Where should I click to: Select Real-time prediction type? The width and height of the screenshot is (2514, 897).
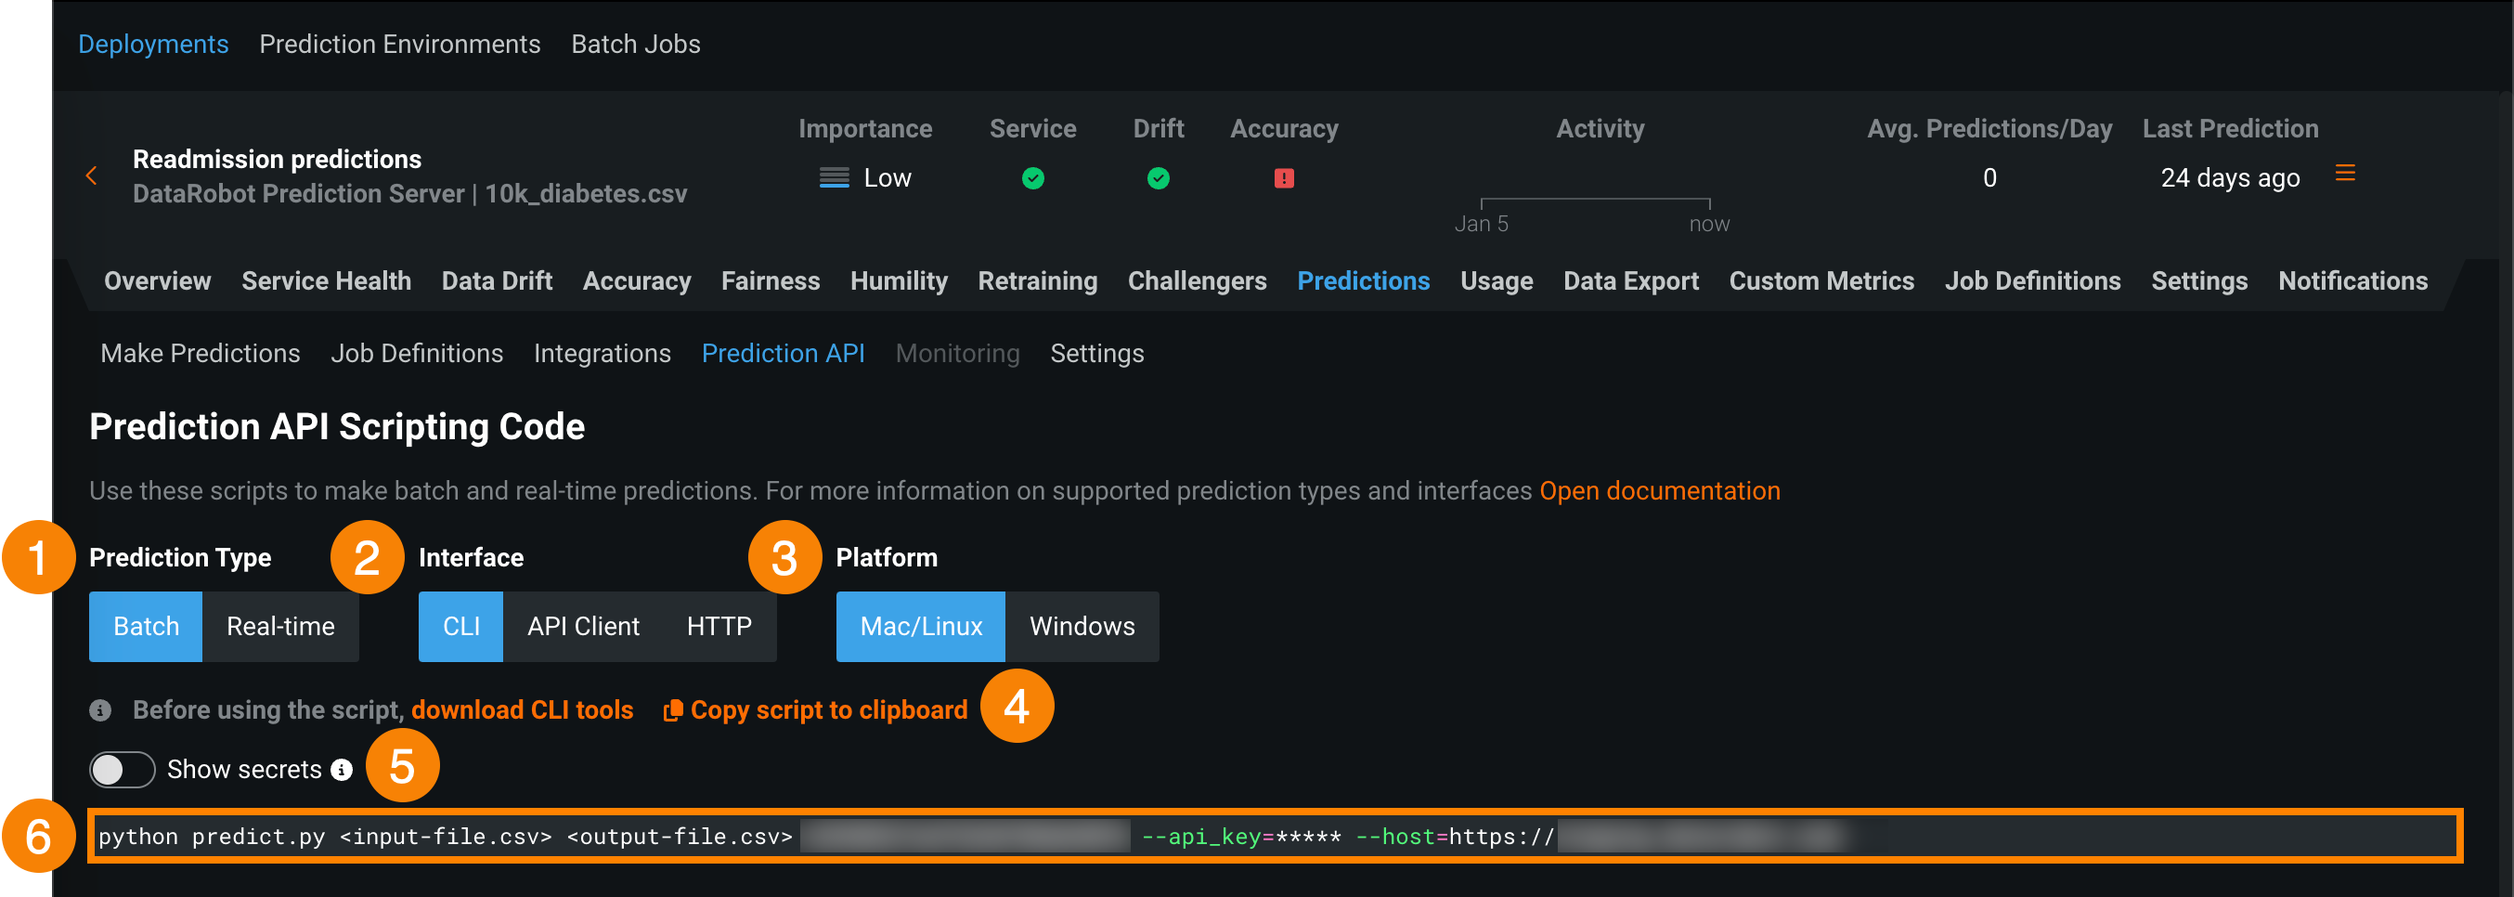click(x=280, y=627)
